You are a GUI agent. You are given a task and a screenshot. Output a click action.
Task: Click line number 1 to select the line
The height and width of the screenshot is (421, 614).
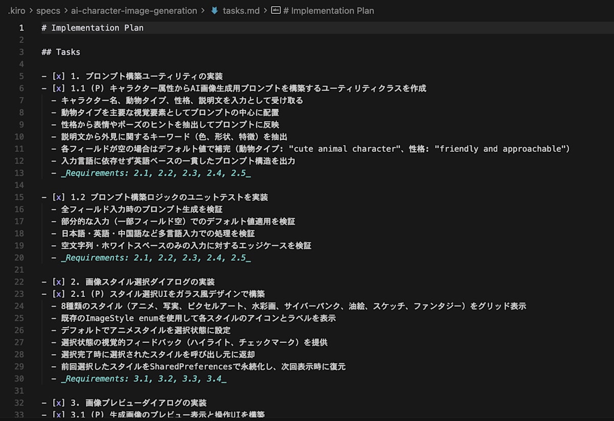click(x=21, y=28)
